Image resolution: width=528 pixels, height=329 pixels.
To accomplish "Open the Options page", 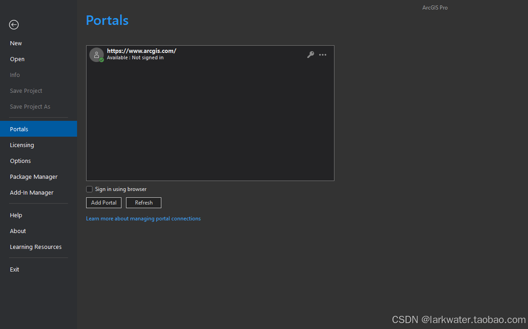I will click(39, 161).
